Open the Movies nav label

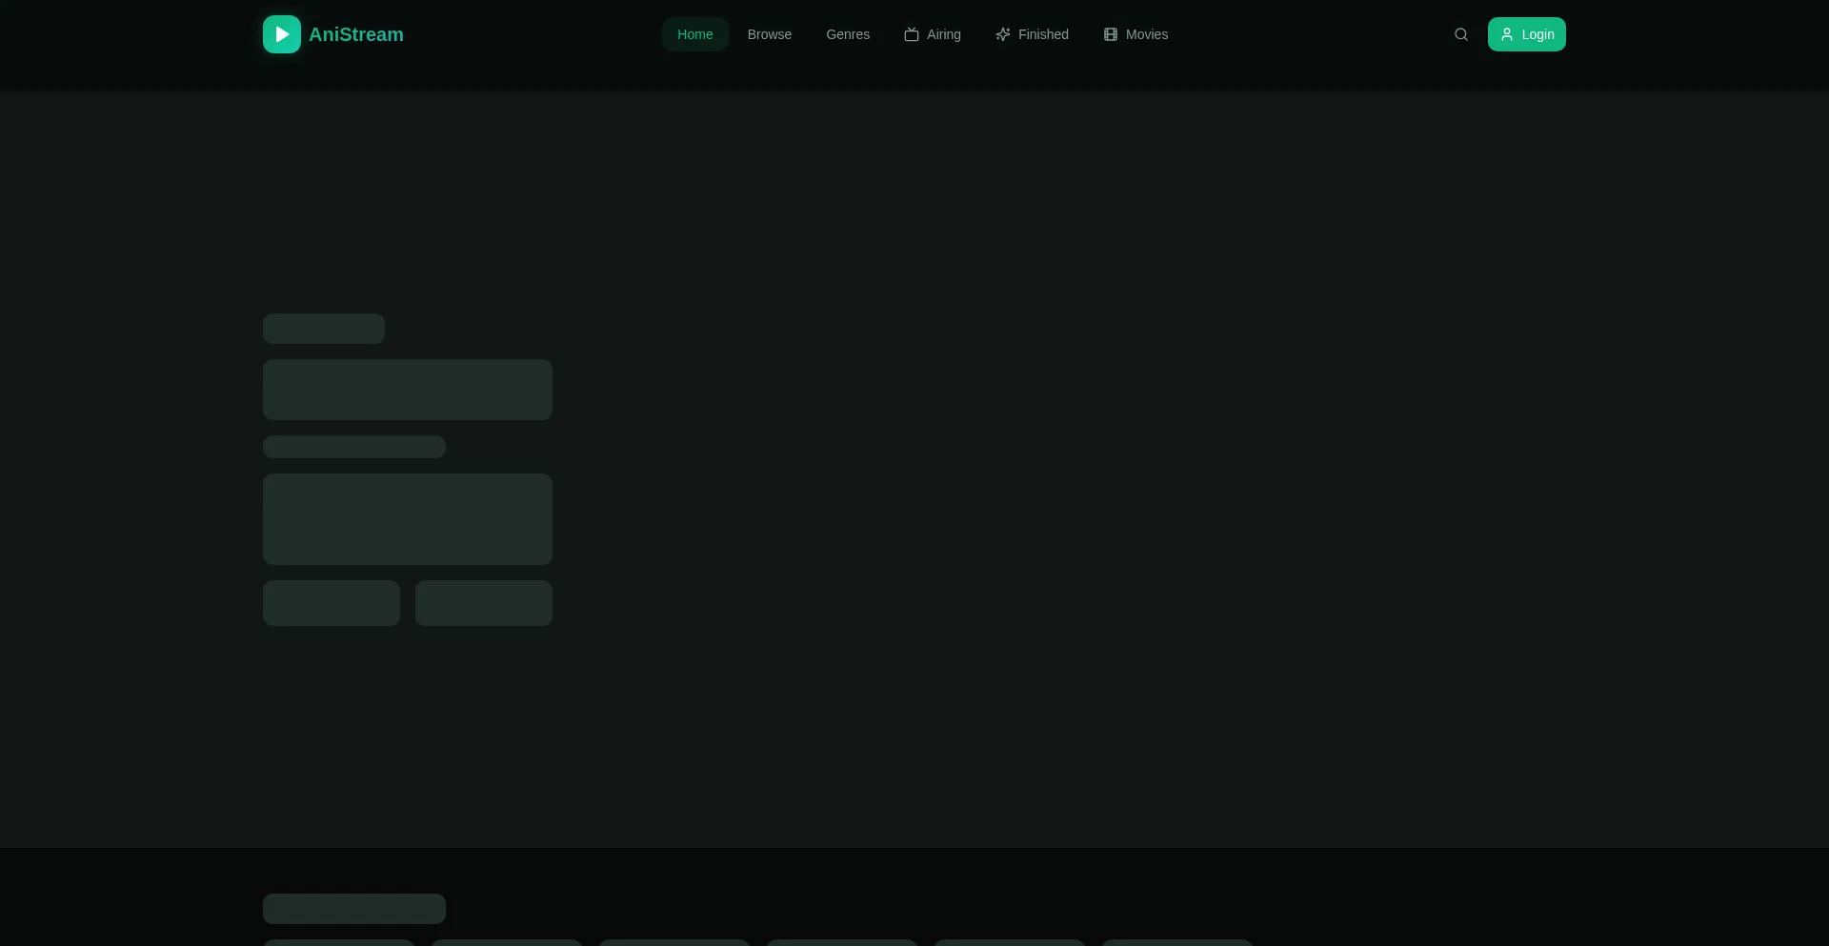1146,34
